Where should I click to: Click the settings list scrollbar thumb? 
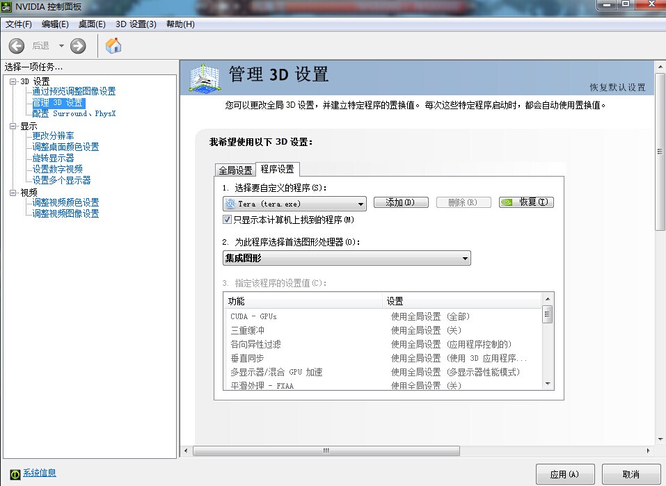tap(548, 314)
